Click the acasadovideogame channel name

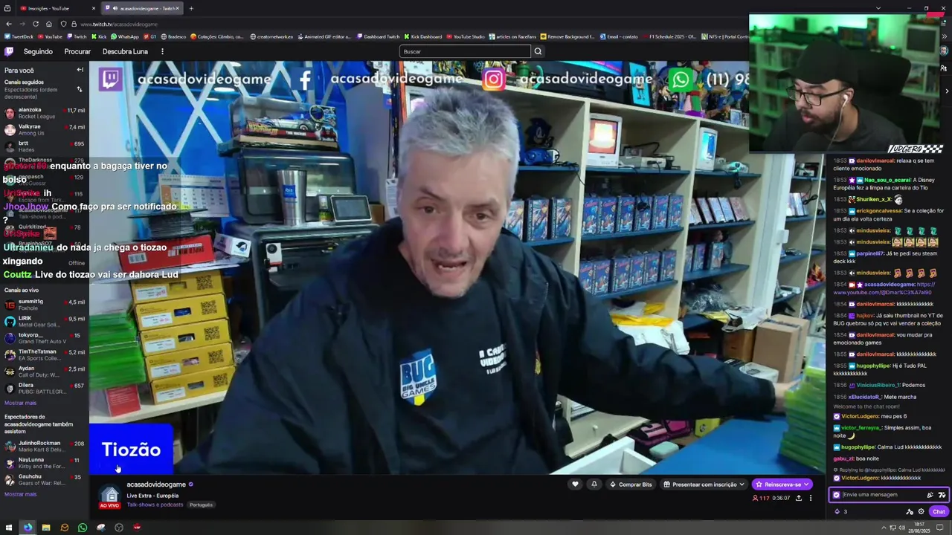pos(156,484)
